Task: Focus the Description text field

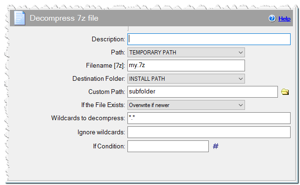Action: coord(209,39)
